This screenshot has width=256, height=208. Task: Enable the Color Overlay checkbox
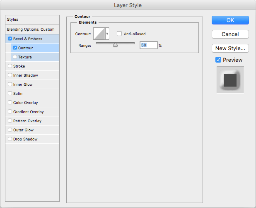(x=10, y=102)
